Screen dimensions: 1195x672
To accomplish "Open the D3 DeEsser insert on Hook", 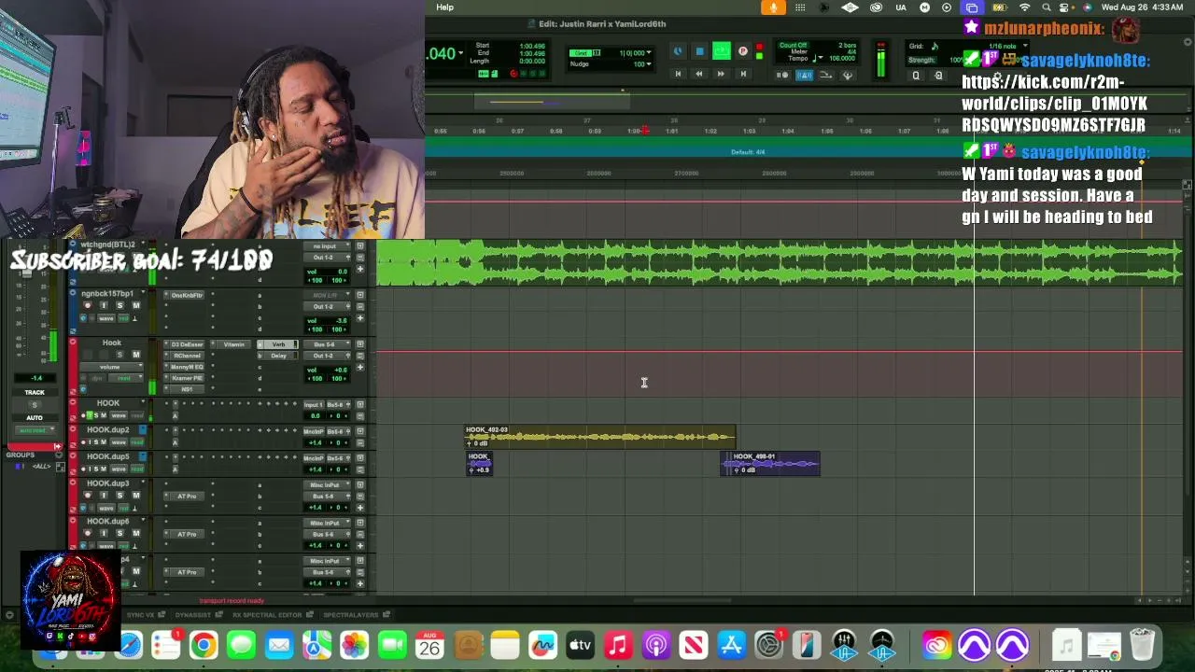I will (187, 344).
